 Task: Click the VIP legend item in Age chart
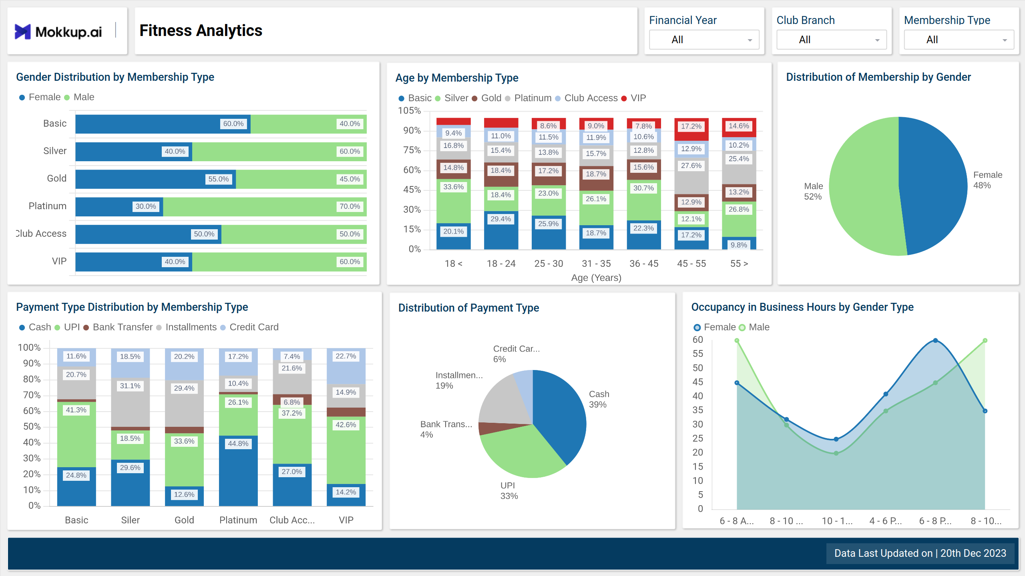[633, 98]
